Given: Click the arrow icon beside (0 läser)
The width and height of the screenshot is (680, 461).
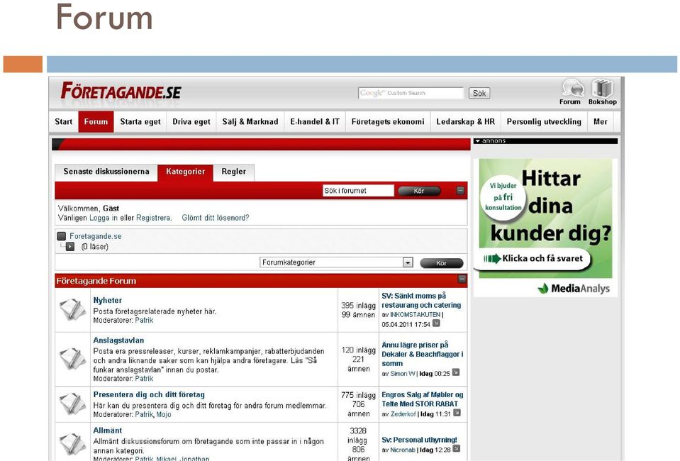Looking at the screenshot, I should 70,247.
